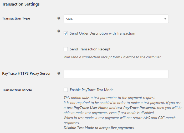Click the 'Enable PayTrace Test Mode' label text

click(92, 90)
